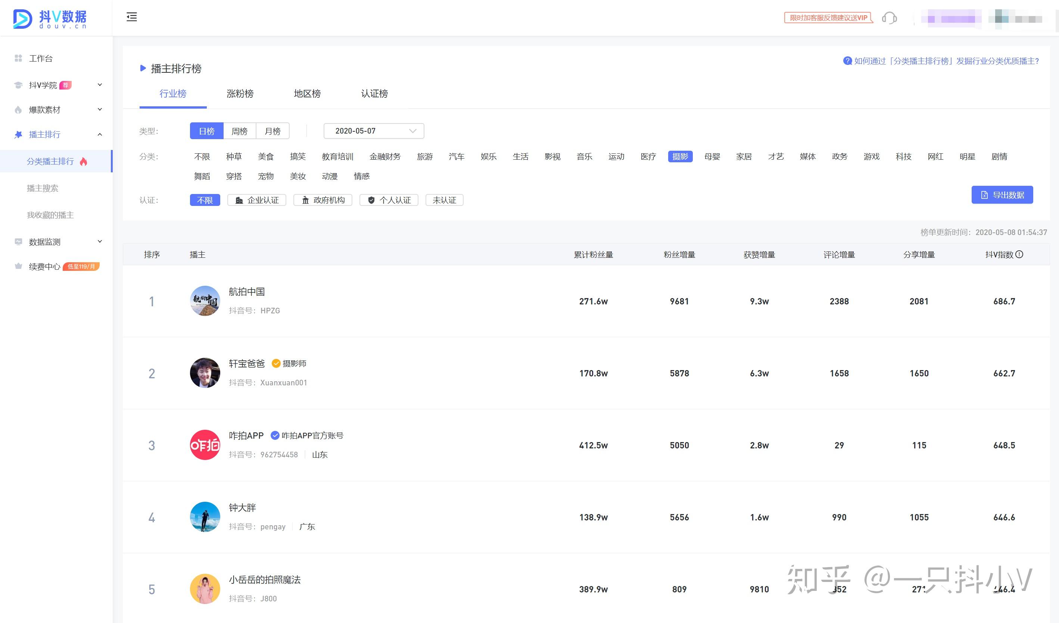Open customer service via headset icon
Image resolution: width=1059 pixels, height=623 pixels.
(889, 18)
